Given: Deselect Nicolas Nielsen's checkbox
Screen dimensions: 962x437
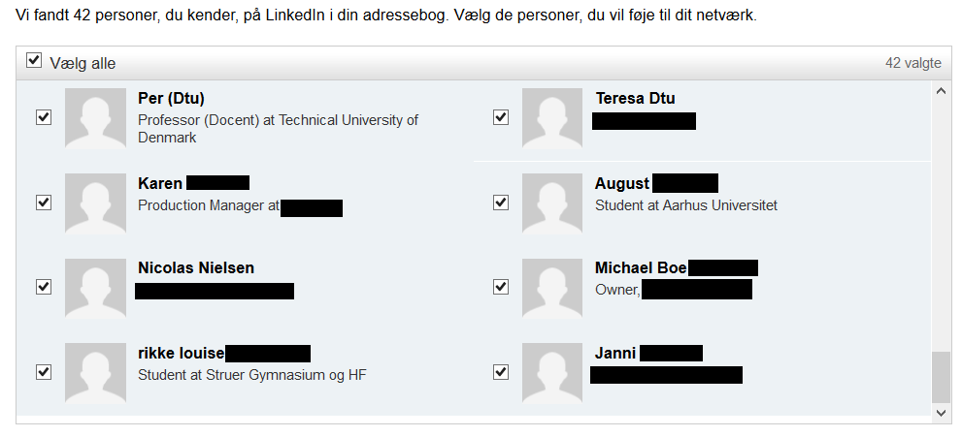Looking at the screenshot, I should click(x=43, y=287).
